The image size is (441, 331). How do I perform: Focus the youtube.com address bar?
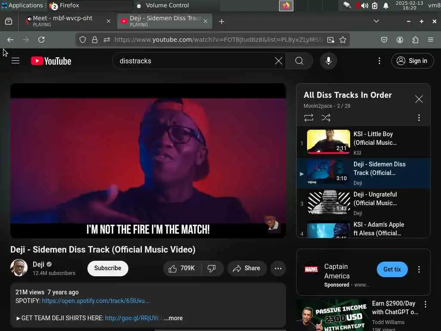tap(218, 40)
